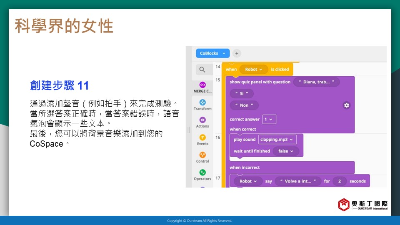Add a new script with plus button
Image resolution: width=400 pixels, height=225 pixels.
[237, 53]
